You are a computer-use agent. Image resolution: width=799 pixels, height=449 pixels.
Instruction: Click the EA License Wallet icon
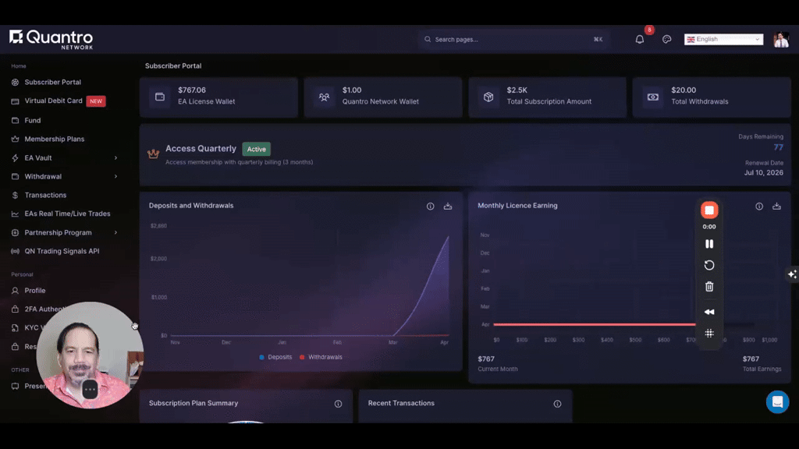click(x=160, y=97)
